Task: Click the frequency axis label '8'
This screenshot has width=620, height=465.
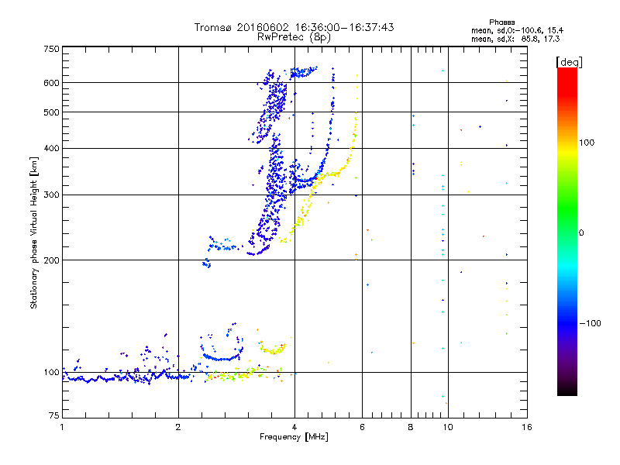Action: coord(411,427)
